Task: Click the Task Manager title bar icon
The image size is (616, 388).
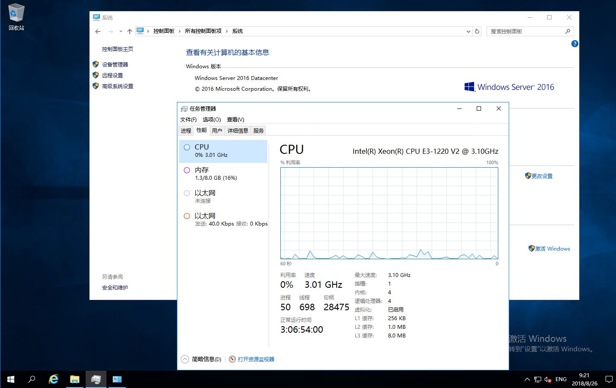Action: click(x=184, y=109)
